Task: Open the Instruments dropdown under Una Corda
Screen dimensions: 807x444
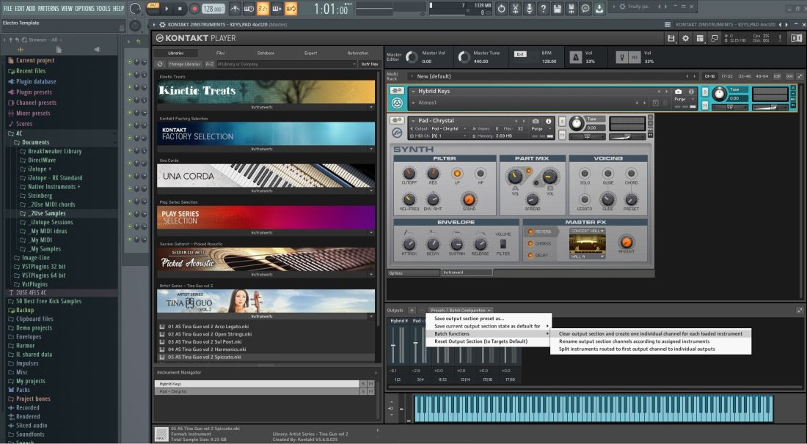Action: 266,190
